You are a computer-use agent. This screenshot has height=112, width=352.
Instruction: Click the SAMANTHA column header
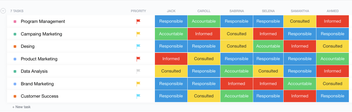[300, 11]
